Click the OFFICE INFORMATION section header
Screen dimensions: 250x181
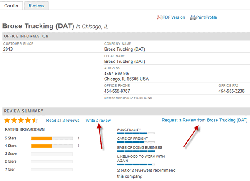click(126, 36)
